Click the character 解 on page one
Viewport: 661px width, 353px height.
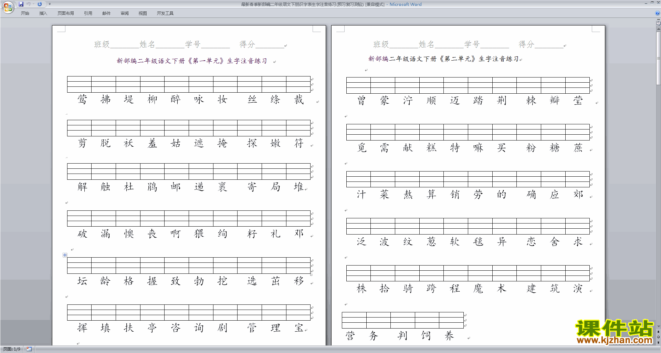tap(82, 187)
